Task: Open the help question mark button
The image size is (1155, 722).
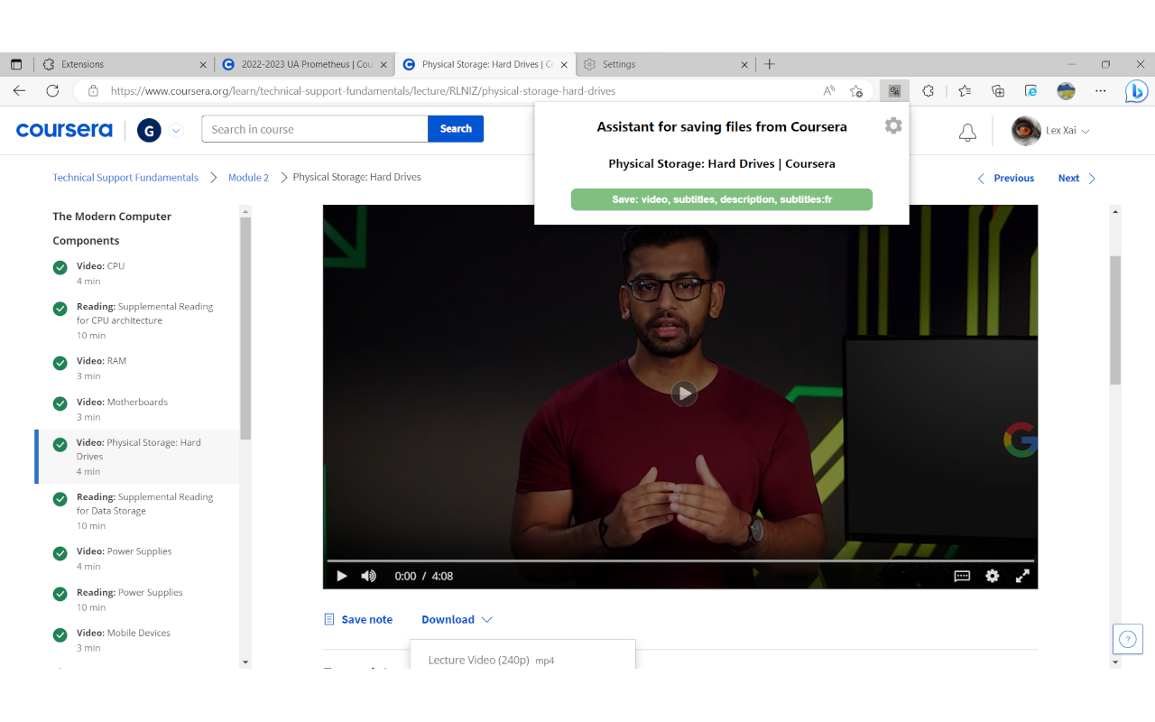Action: (1127, 639)
